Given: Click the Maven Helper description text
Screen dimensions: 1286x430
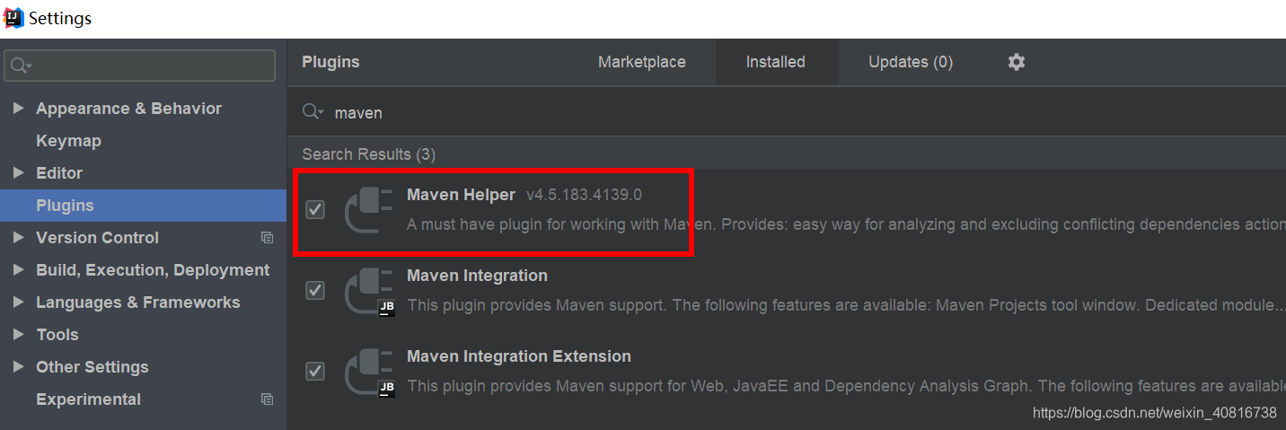Looking at the screenshot, I should coord(846,224).
